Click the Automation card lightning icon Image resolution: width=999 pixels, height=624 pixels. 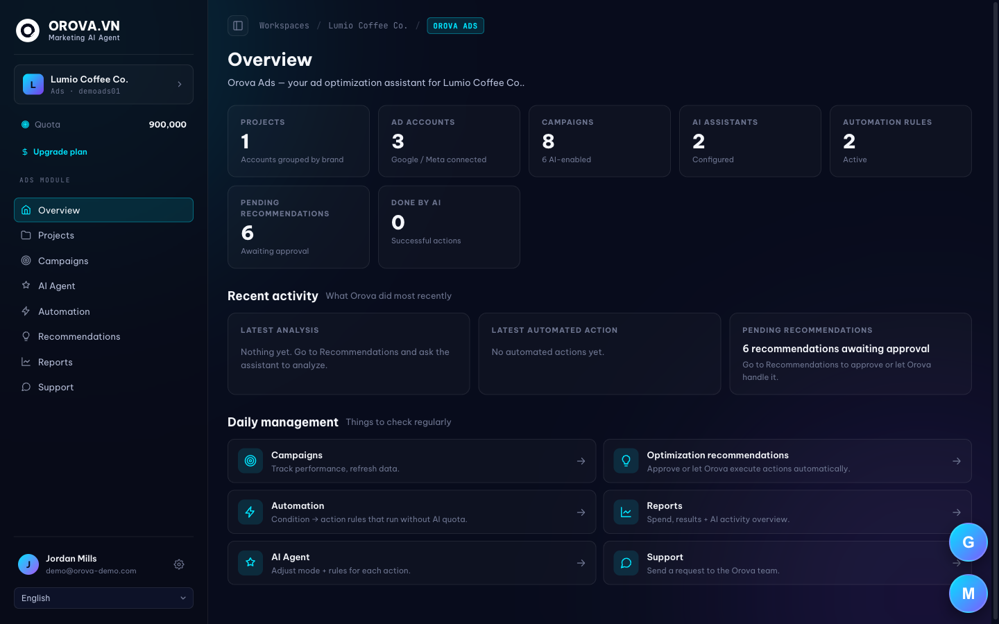point(250,512)
